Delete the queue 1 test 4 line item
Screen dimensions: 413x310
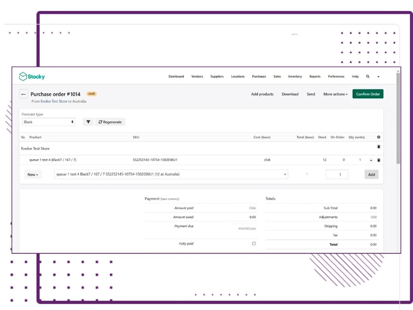(379, 160)
